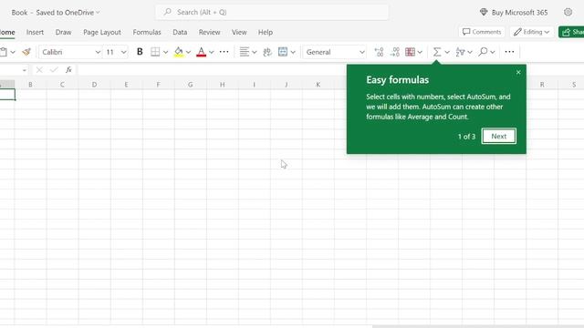
Task: Open the Editing mode dropdown
Action: 531,32
